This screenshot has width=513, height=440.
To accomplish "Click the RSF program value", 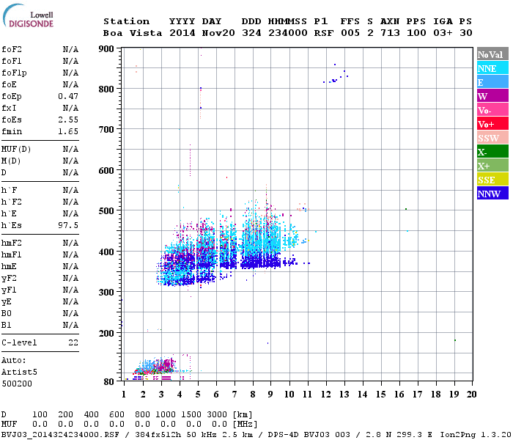I will click(x=324, y=33).
